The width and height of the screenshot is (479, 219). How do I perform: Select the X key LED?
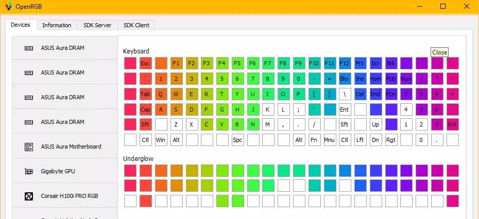[192, 124]
